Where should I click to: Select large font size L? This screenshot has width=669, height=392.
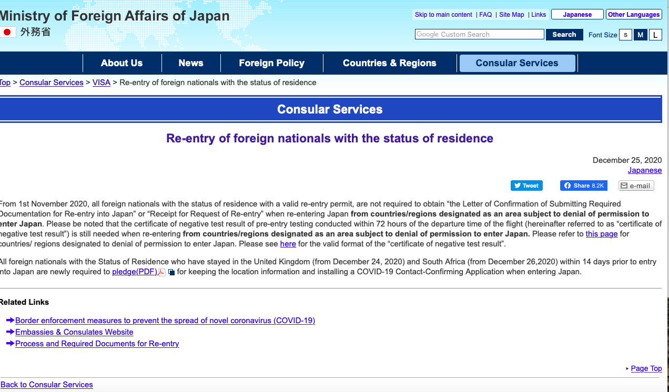tap(655, 35)
